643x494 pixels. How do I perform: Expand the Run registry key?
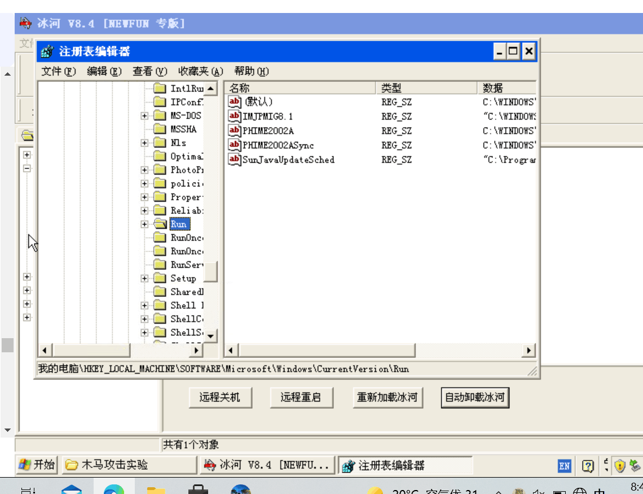144,225
